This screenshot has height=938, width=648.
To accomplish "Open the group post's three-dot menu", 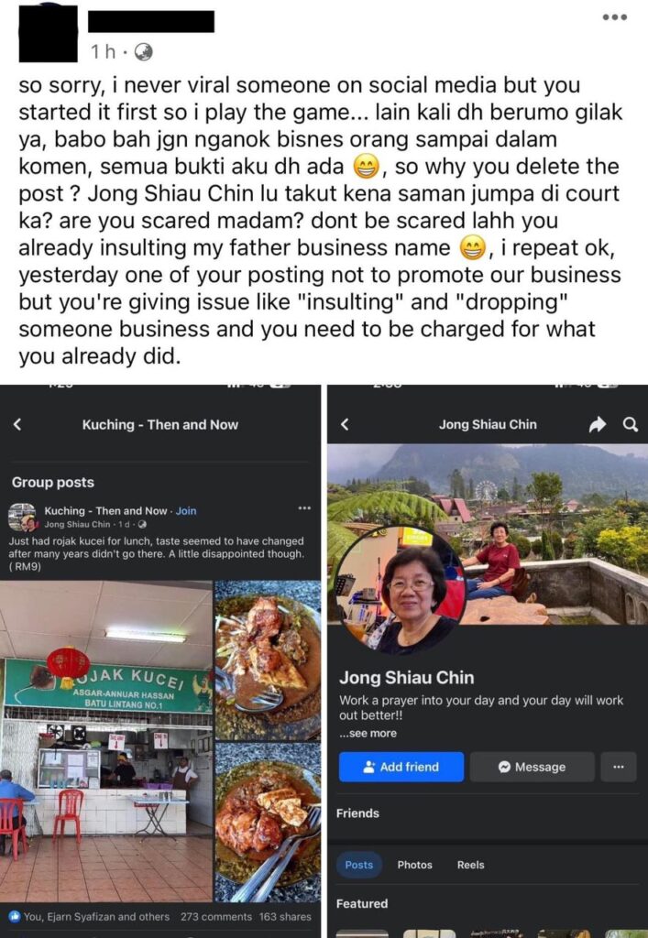I will [x=304, y=507].
